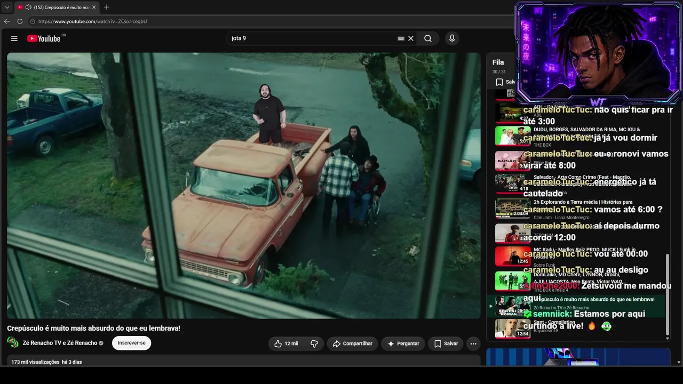This screenshot has width=683, height=384.
Task: Expand the browser tab search dropdown
Action: pos(7,7)
